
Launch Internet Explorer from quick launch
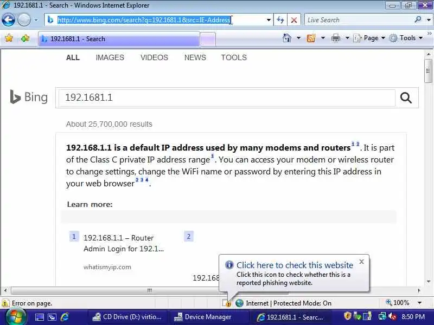click(65, 317)
